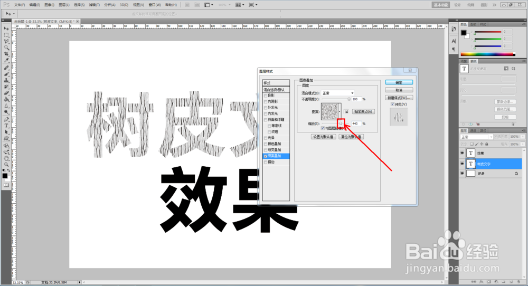
Task: Select the Zoom tool in the toolbox
Action: [x=6, y=165]
